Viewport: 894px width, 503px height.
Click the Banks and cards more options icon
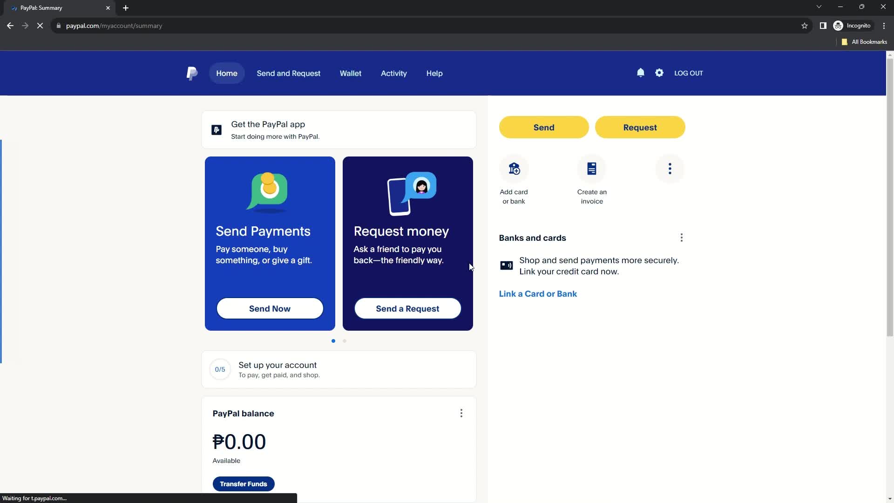(681, 237)
